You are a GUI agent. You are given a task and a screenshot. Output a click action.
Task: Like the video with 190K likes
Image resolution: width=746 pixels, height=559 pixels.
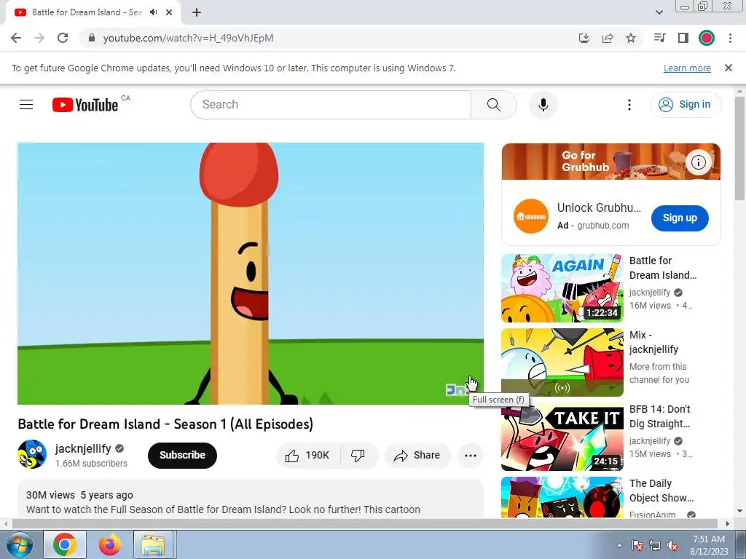[308, 456]
